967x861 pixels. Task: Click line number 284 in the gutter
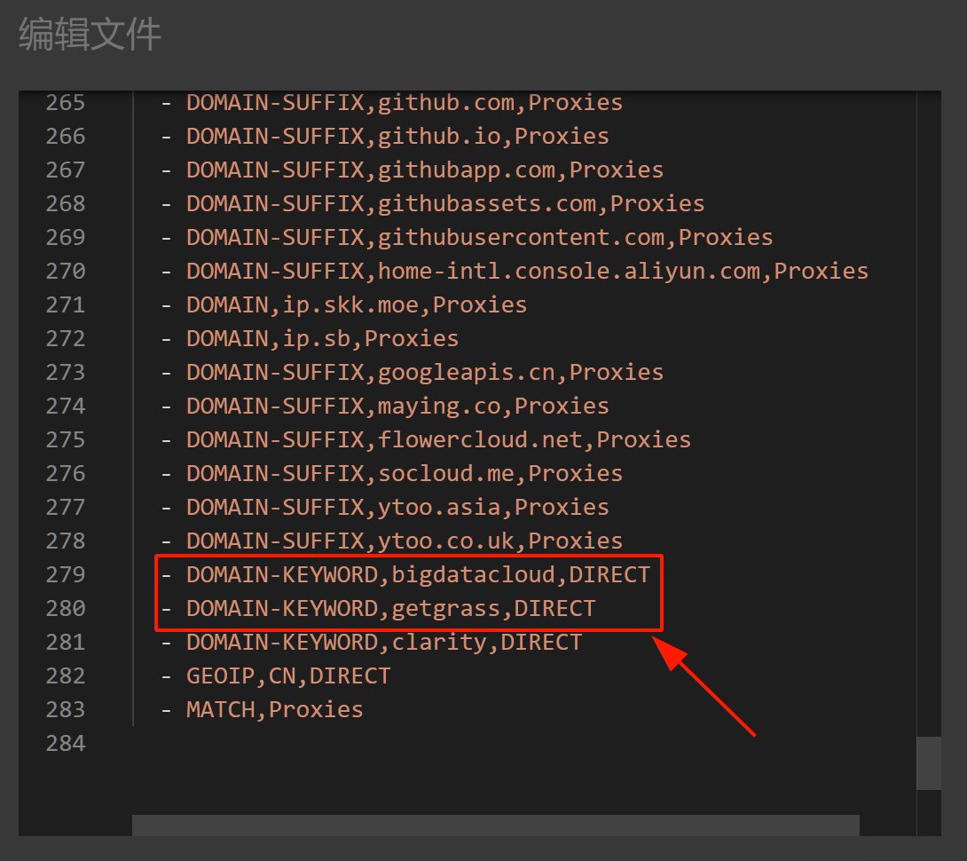tap(66, 744)
